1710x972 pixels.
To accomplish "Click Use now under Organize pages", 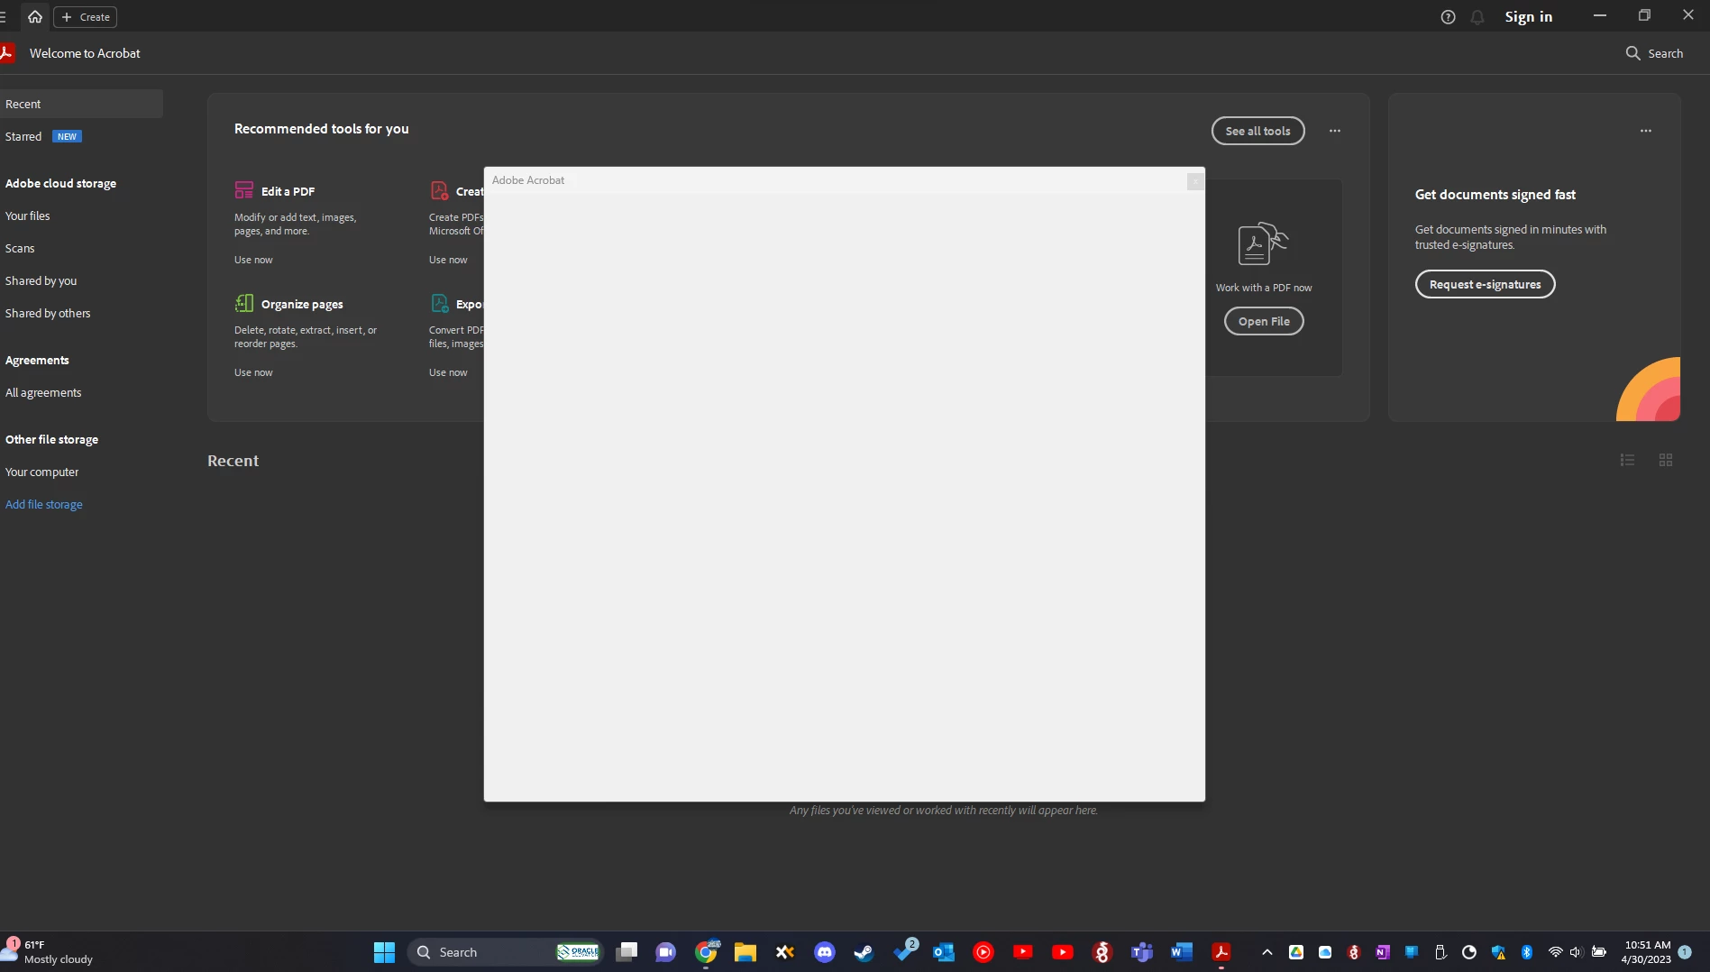I will 253,372.
